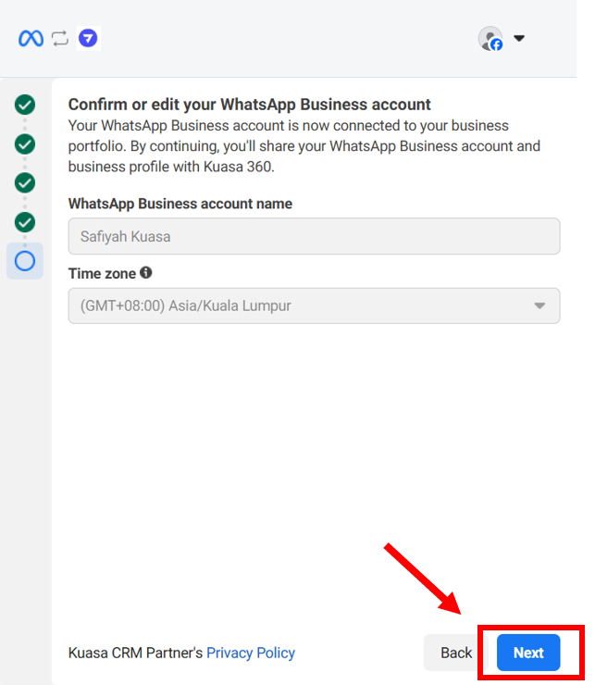
Task: Select the second completed step checkmark
Action: coord(25,144)
